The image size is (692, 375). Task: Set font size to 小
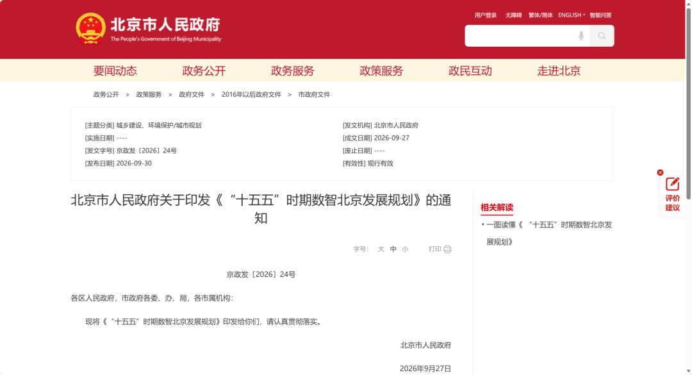click(405, 249)
